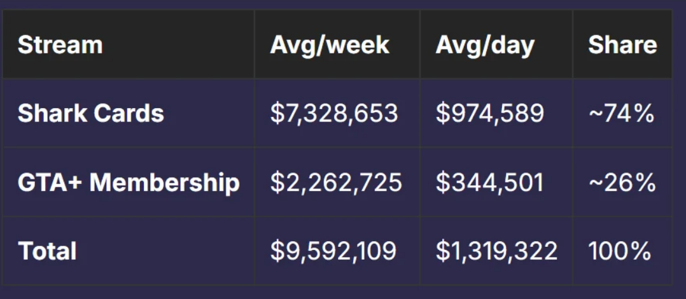This screenshot has height=299, width=686.
Task: Click the $344,501 daily value
Action: (x=490, y=183)
